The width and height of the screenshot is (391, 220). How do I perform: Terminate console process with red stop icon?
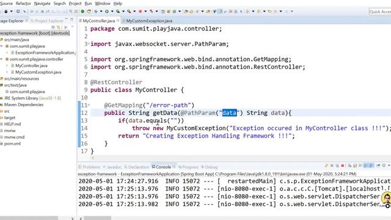[343, 166]
